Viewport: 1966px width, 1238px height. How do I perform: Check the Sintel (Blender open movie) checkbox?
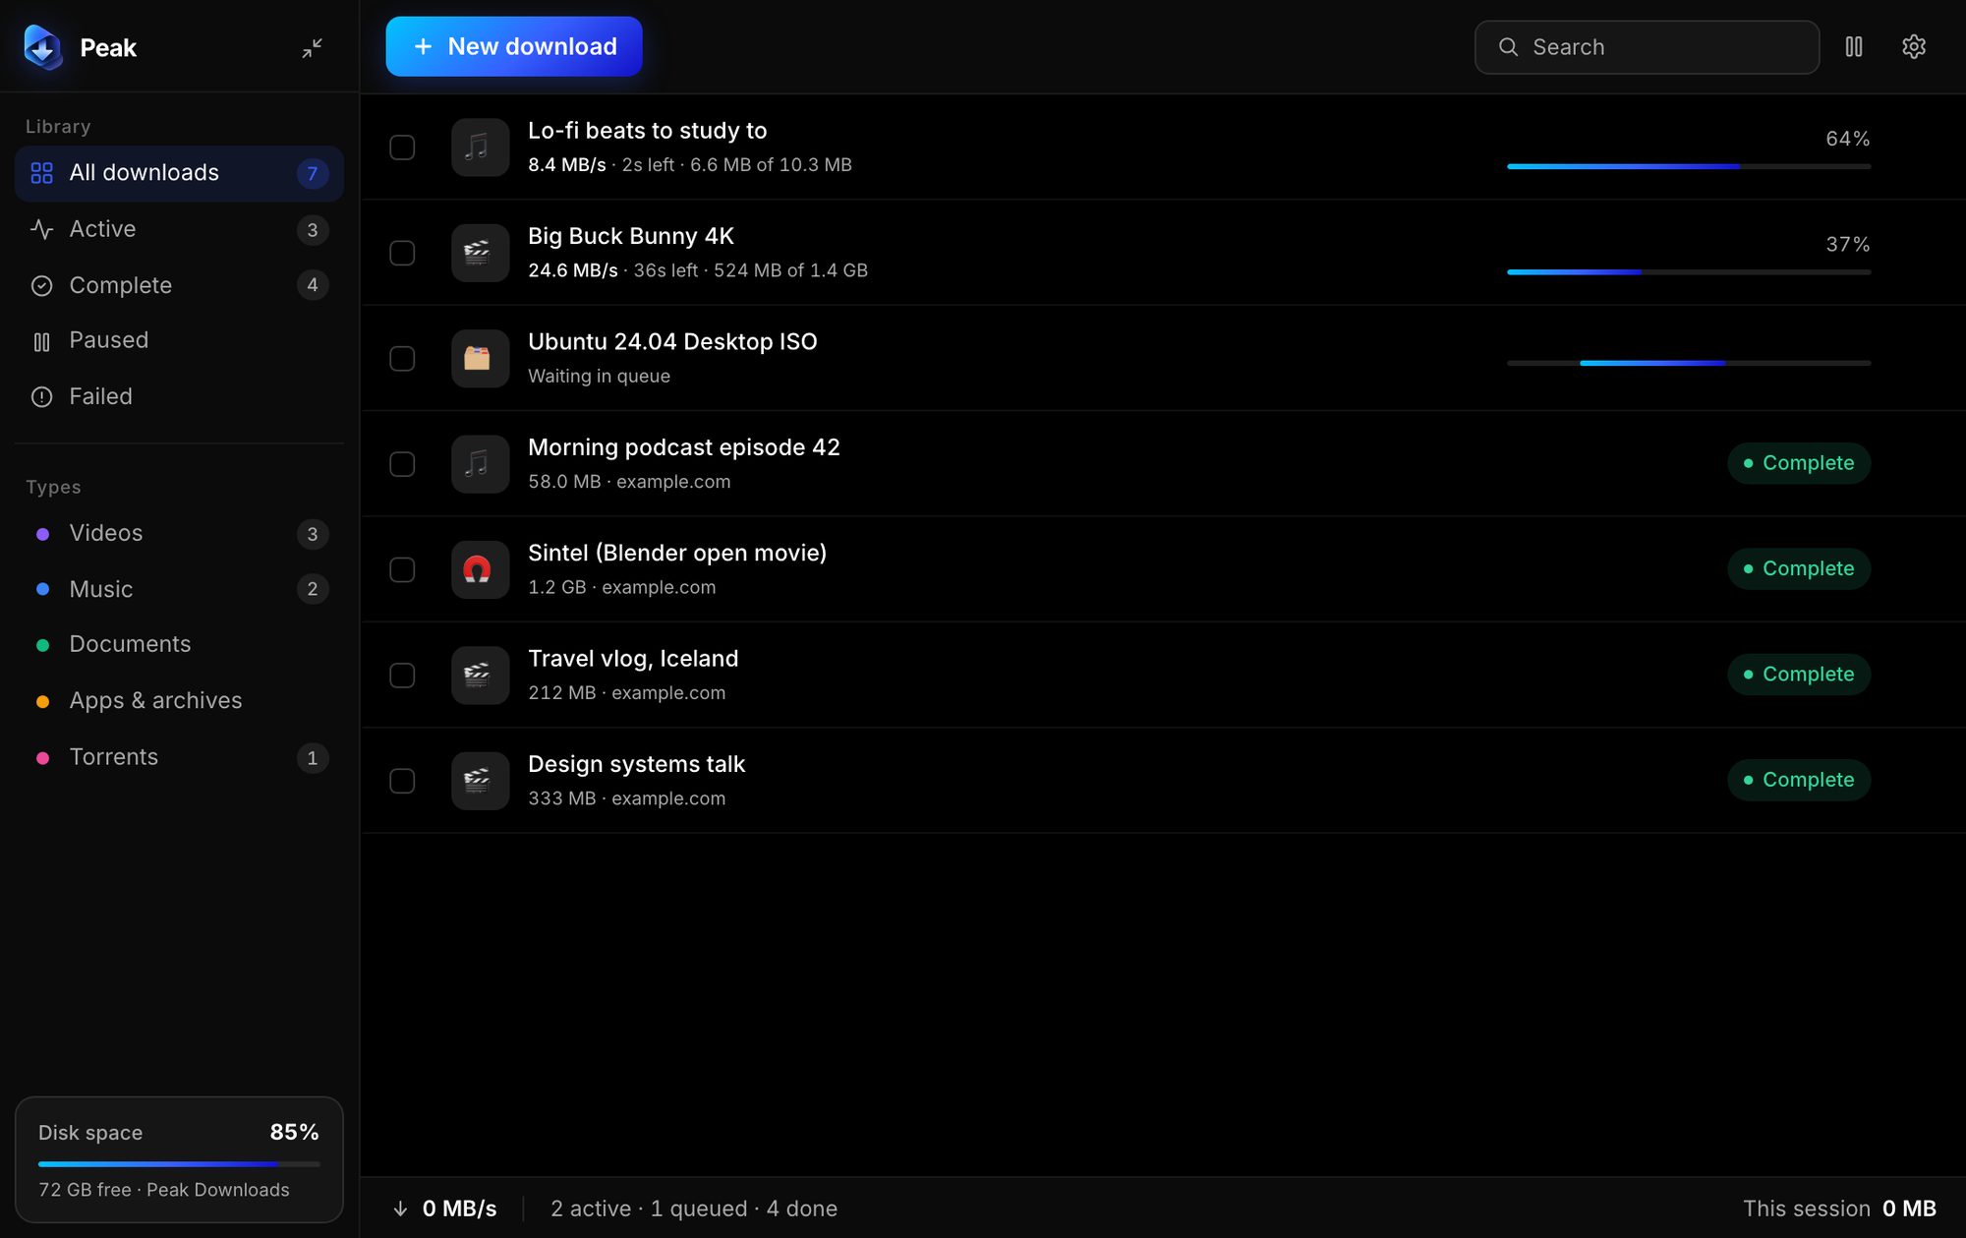402,569
